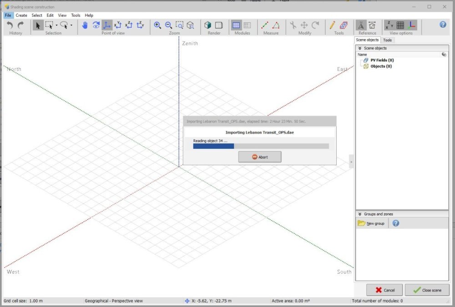The width and height of the screenshot is (455, 307).
Task: Open the rectangle selection dropdown
Action: point(56,25)
